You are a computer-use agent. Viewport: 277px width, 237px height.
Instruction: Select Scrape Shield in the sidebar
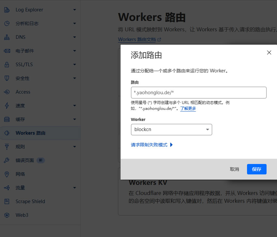[x=30, y=201]
